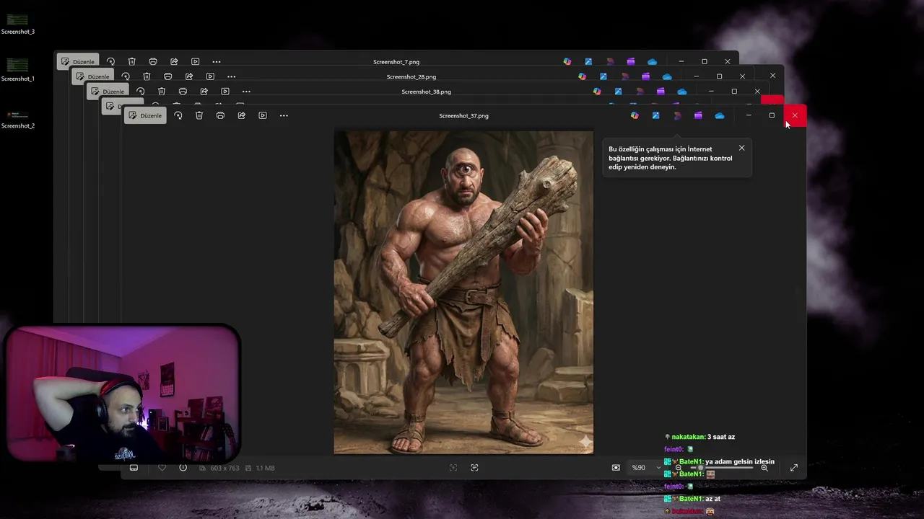Open the three-dots menu in Screenshot_37.png window

click(x=284, y=115)
